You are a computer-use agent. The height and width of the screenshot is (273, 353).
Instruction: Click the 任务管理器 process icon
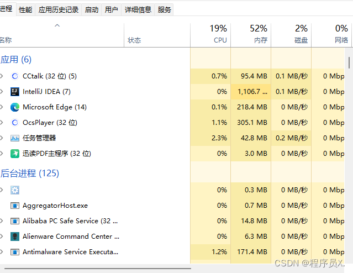pos(15,138)
